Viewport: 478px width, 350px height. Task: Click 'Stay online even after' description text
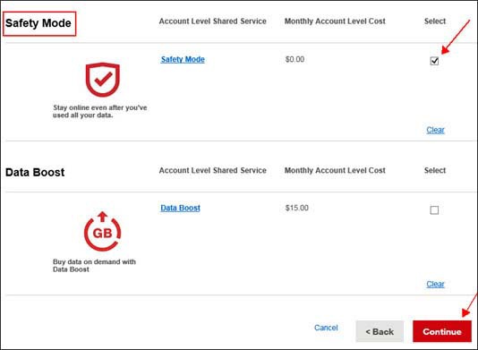pos(99,111)
